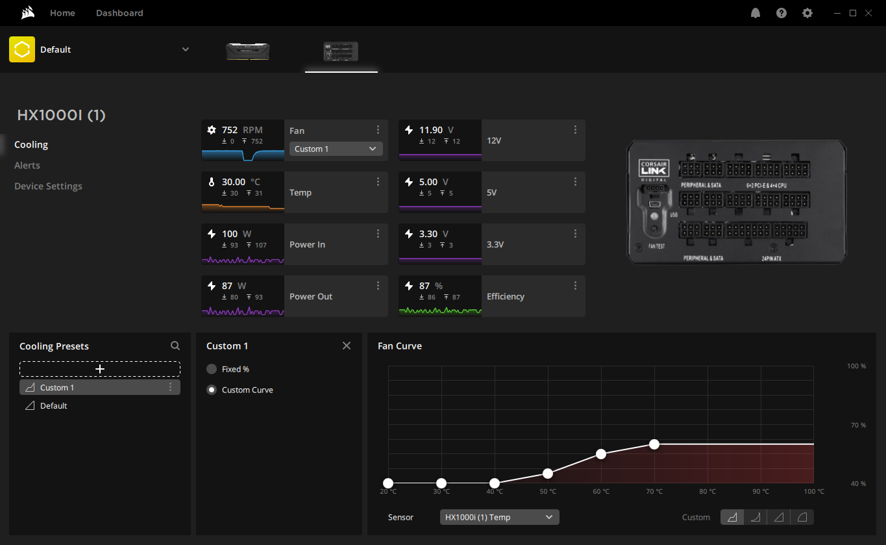
Task: Click the 40 °C fan curve point
Action: point(495,483)
